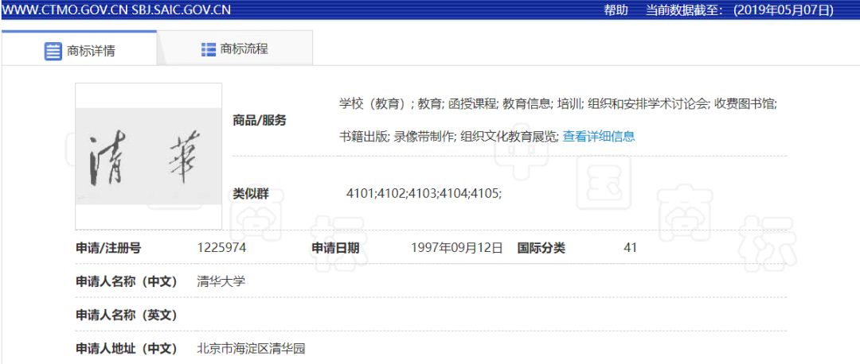Viewport: 860px width, 364px height.
Task: Open the 查看详细信息 link
Action: [599, 136]
